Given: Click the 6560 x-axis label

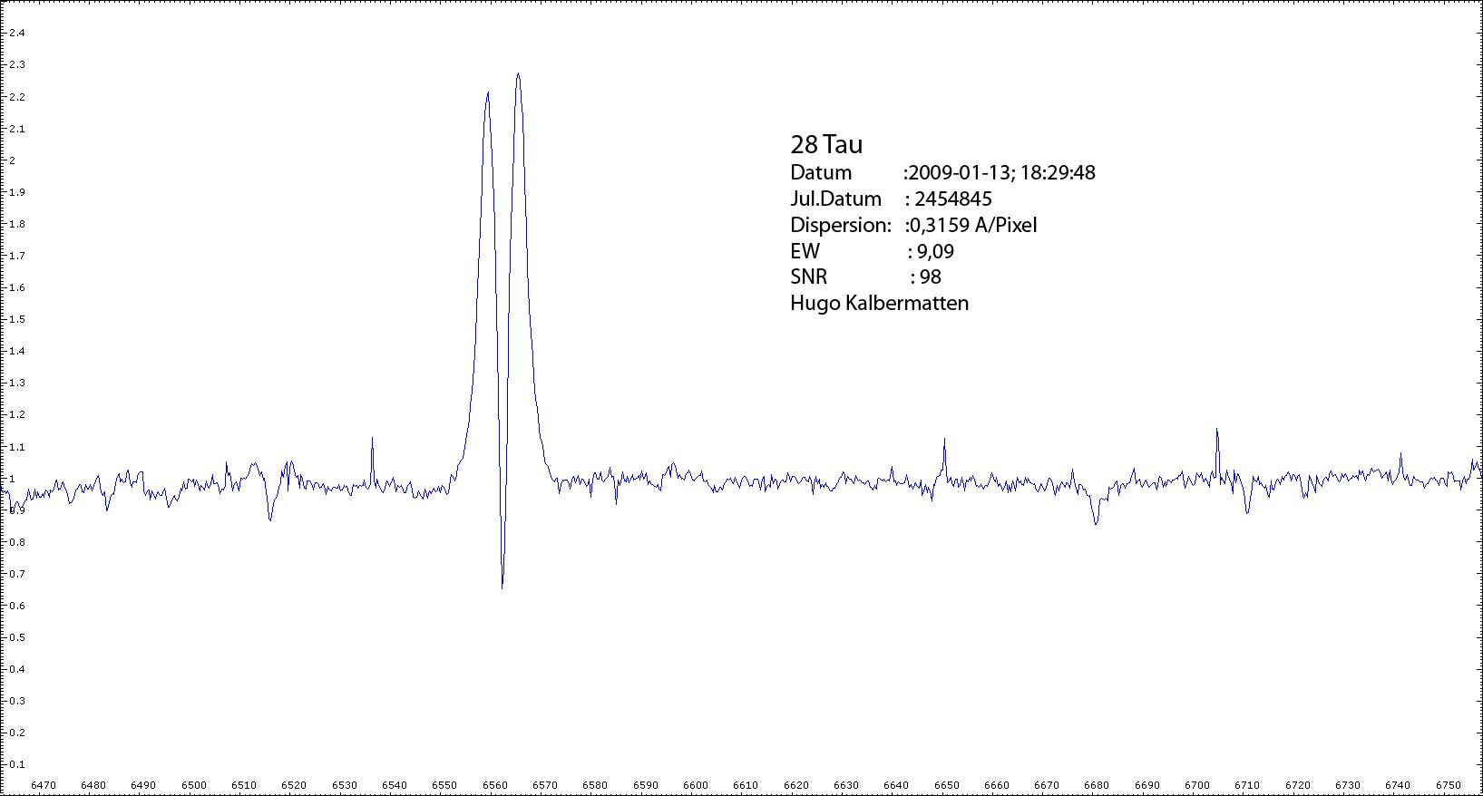Looking at the screenshot, I should [x=494, y=785].
